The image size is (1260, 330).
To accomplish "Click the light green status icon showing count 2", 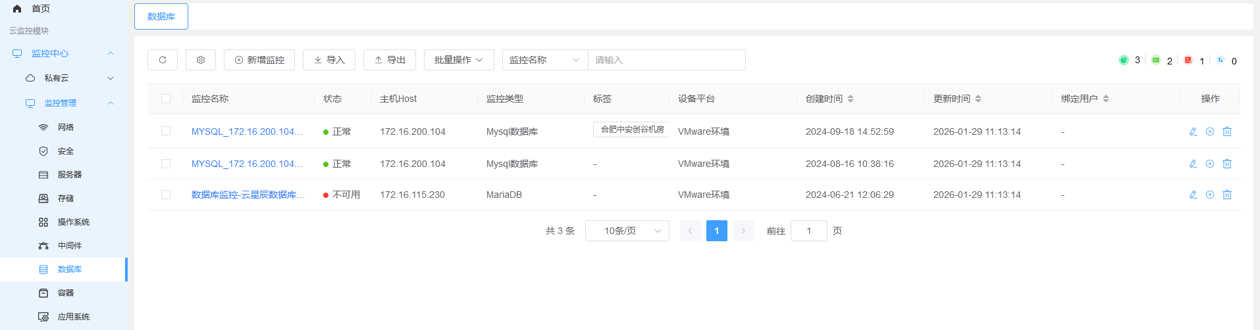I will tap(1155, 60).
